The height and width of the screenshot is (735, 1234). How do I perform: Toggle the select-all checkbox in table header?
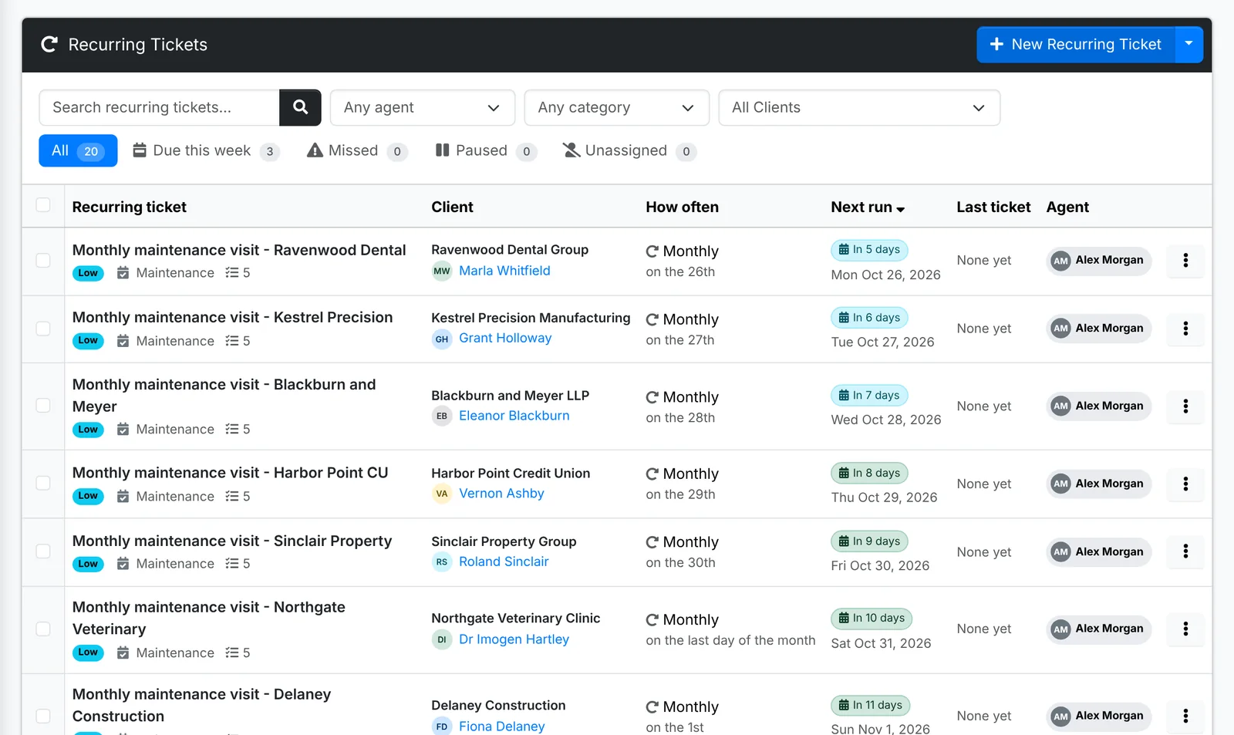[x=43, y=205]
